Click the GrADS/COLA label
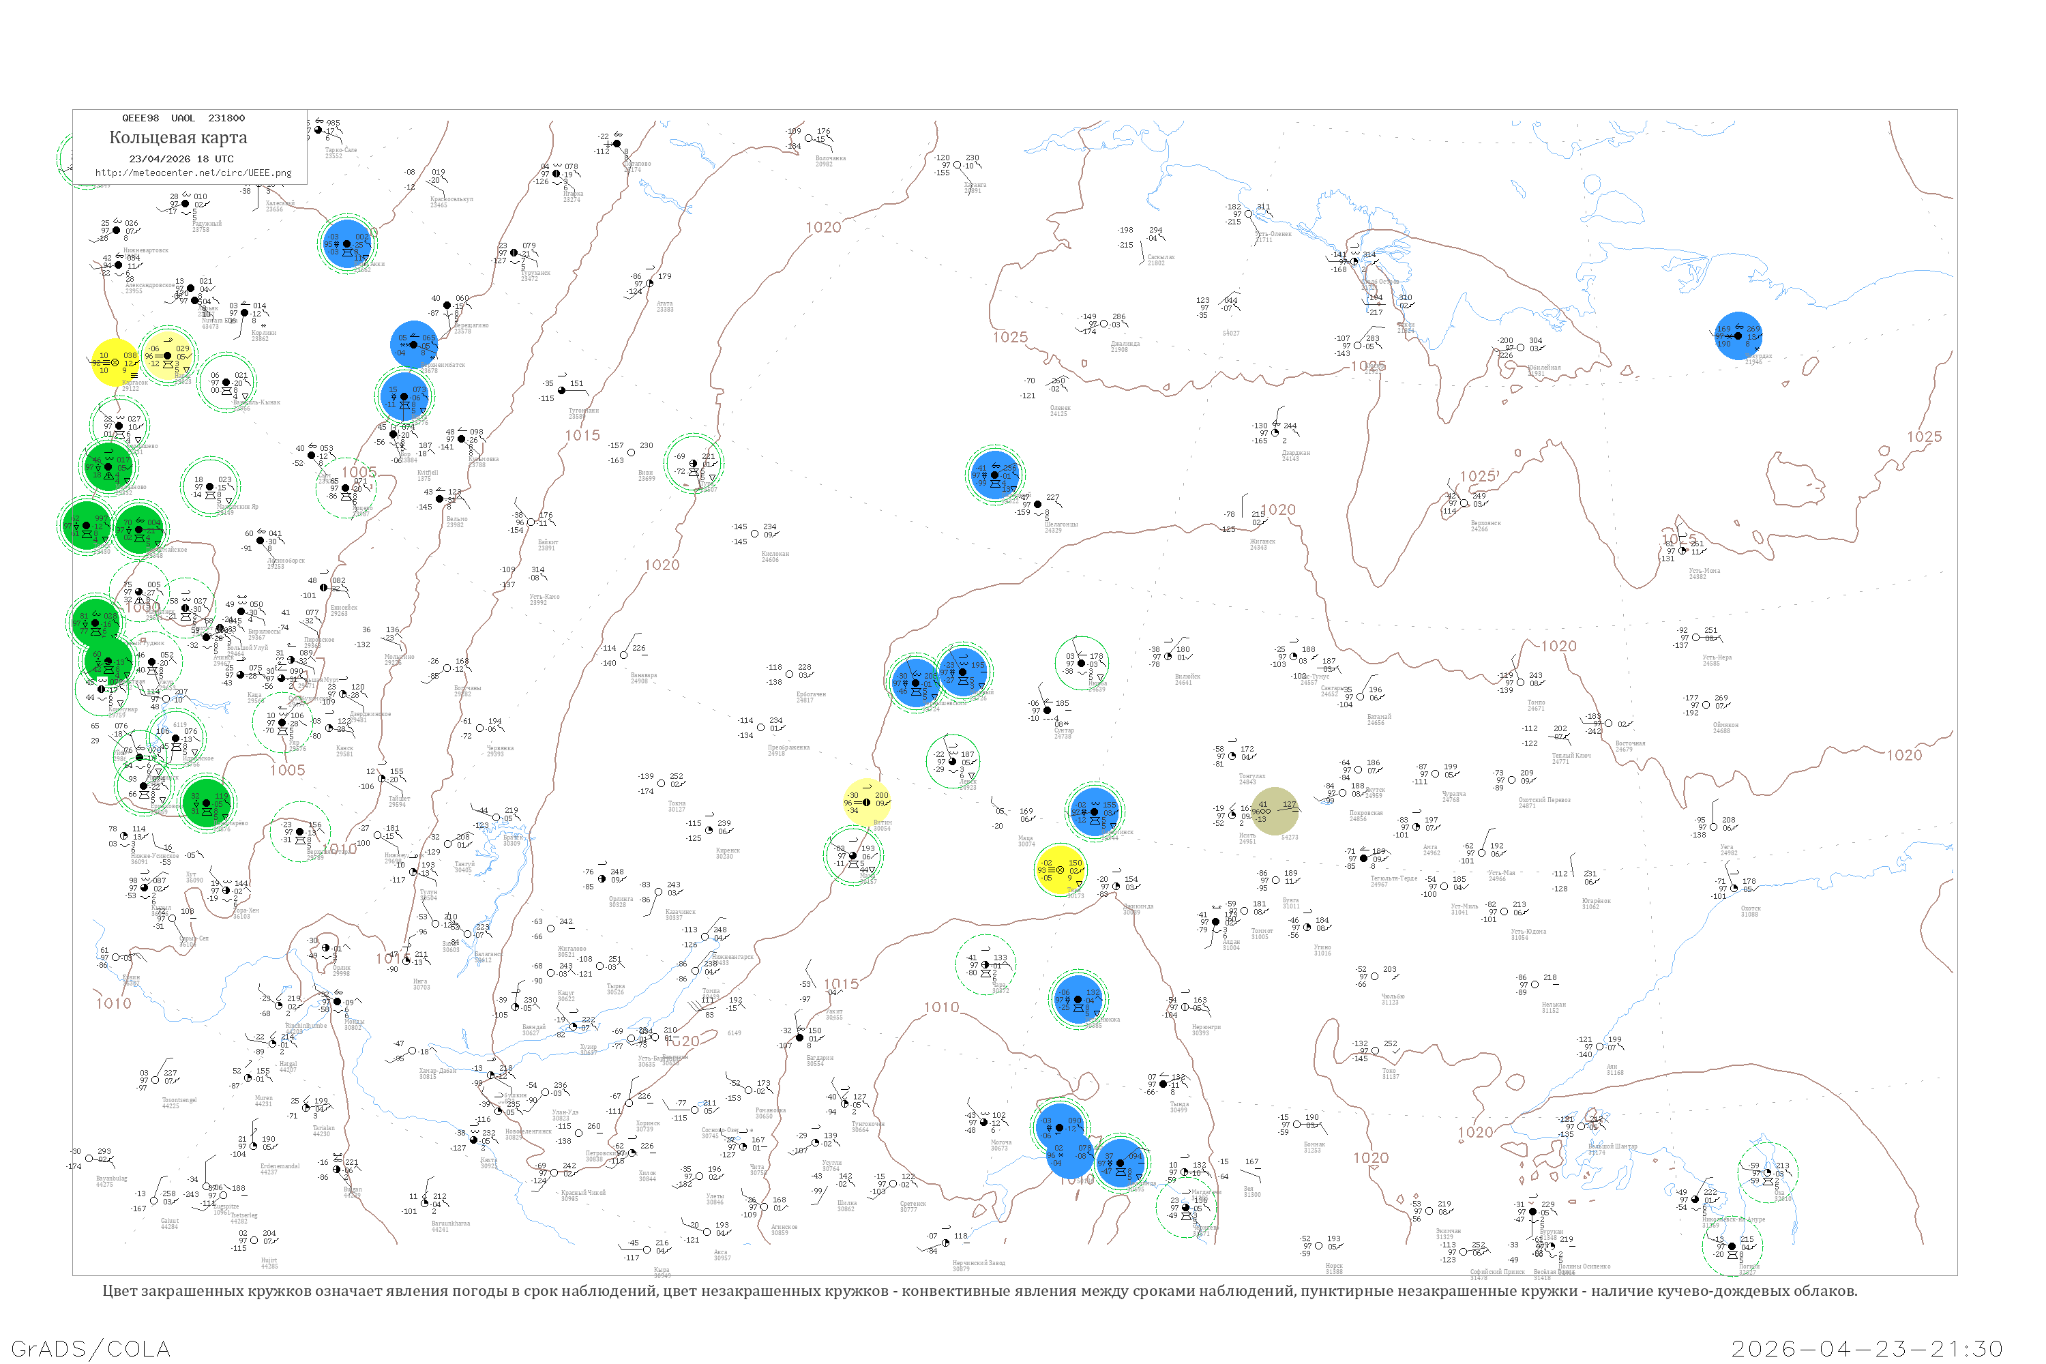Image resolution: width=2046 pixels, height=1364 pixels. [x=89, y=1348]
